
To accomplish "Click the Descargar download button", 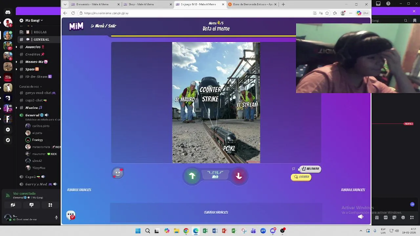I will [310, 169].
